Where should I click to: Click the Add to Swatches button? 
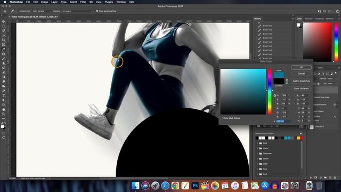point(301,81)
